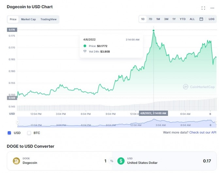
Task: Select the 1M time range
Action: [x=158, y=19]
